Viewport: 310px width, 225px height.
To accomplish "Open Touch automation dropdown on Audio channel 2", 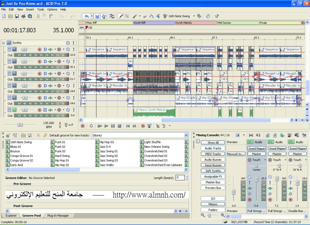I will click(x=265, y=160).
